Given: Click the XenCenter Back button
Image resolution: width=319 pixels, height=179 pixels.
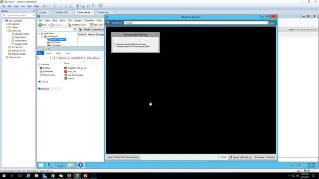Looking at the screenshot, I should [x=43, y=25].
